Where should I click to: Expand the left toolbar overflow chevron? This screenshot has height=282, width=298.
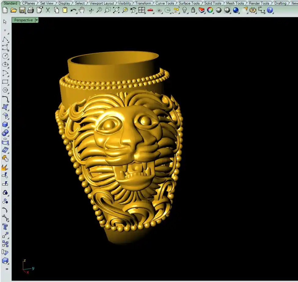coord(6,269)
